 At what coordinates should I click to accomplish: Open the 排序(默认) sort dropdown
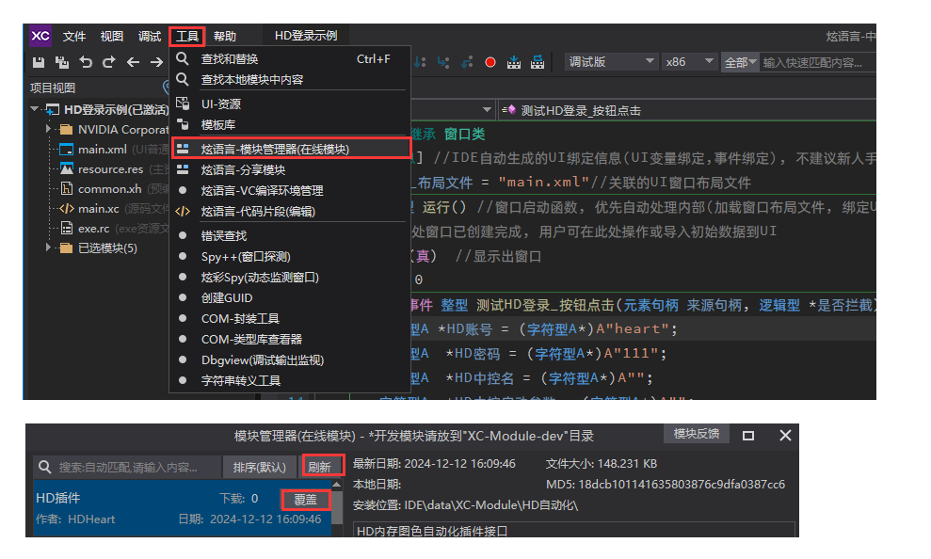pyautogui.click(x=260, y=467)
